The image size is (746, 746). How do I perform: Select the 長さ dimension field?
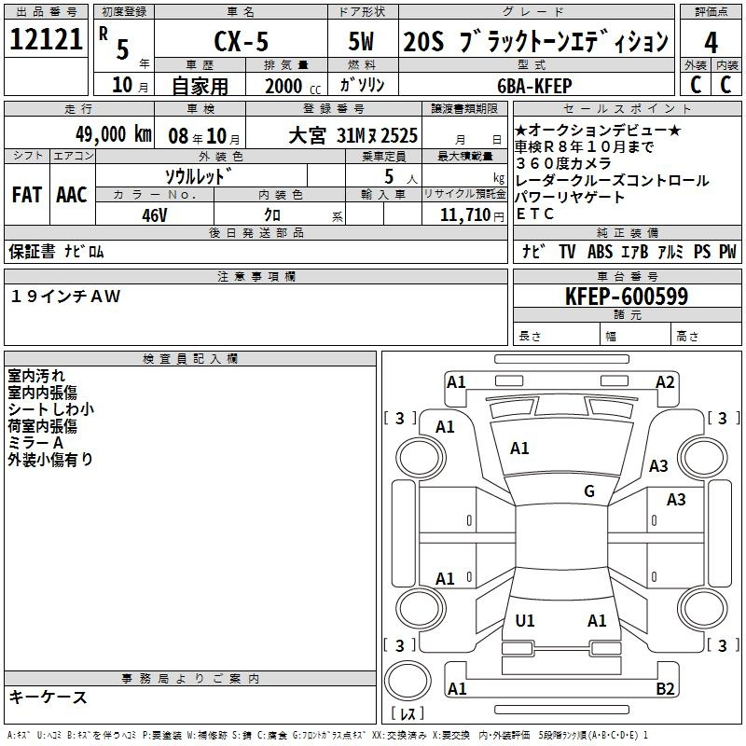click(x=557, y=336)
